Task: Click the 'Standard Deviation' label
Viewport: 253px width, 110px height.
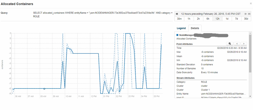Action: tap(186, 65)
